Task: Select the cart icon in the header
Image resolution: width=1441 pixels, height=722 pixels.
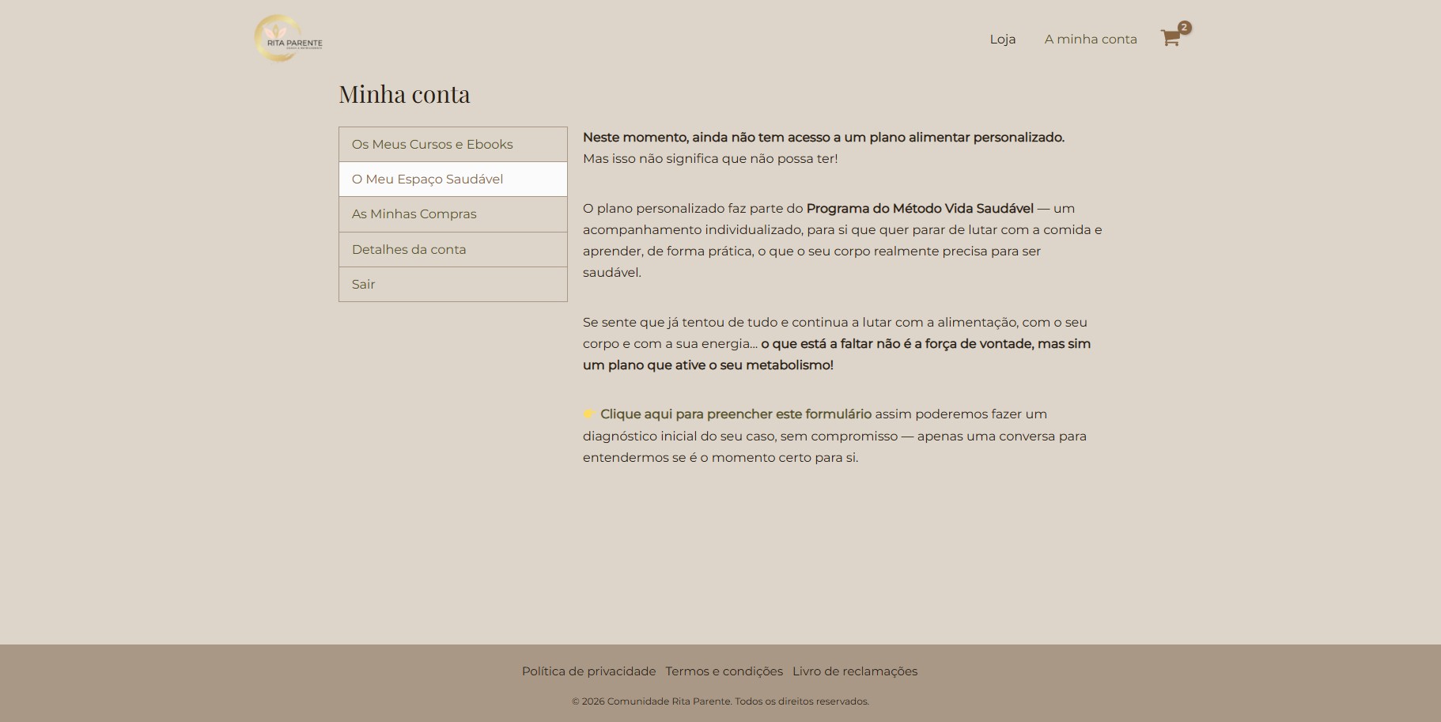Action: (x=1171, y=38)
